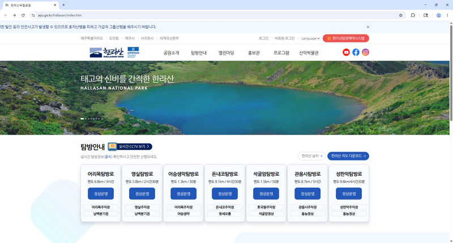Open 홍보관 menu
453x243 pixels.
tap(254, 53)
